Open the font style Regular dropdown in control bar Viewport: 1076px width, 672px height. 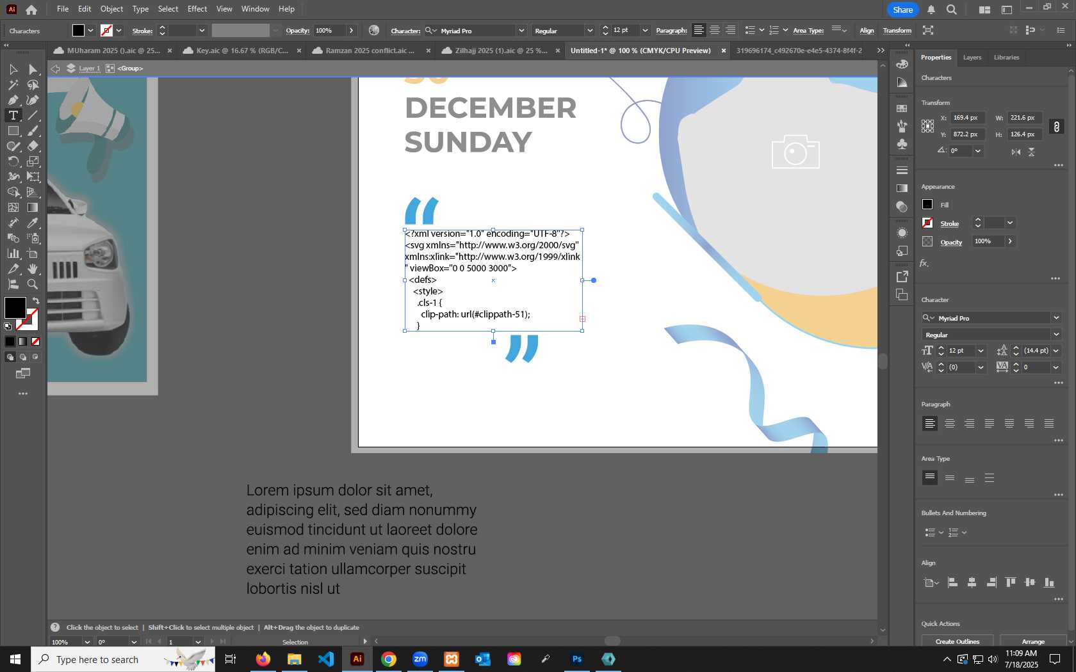tap(590, 30)
